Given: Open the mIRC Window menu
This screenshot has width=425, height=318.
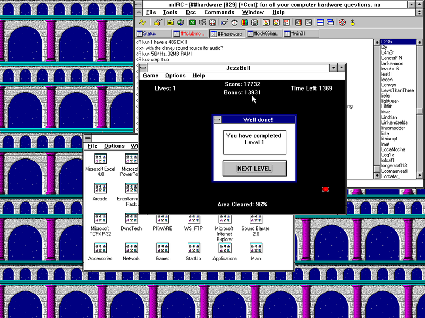Looking at the screenshot, I should click(x=253, y=12).
